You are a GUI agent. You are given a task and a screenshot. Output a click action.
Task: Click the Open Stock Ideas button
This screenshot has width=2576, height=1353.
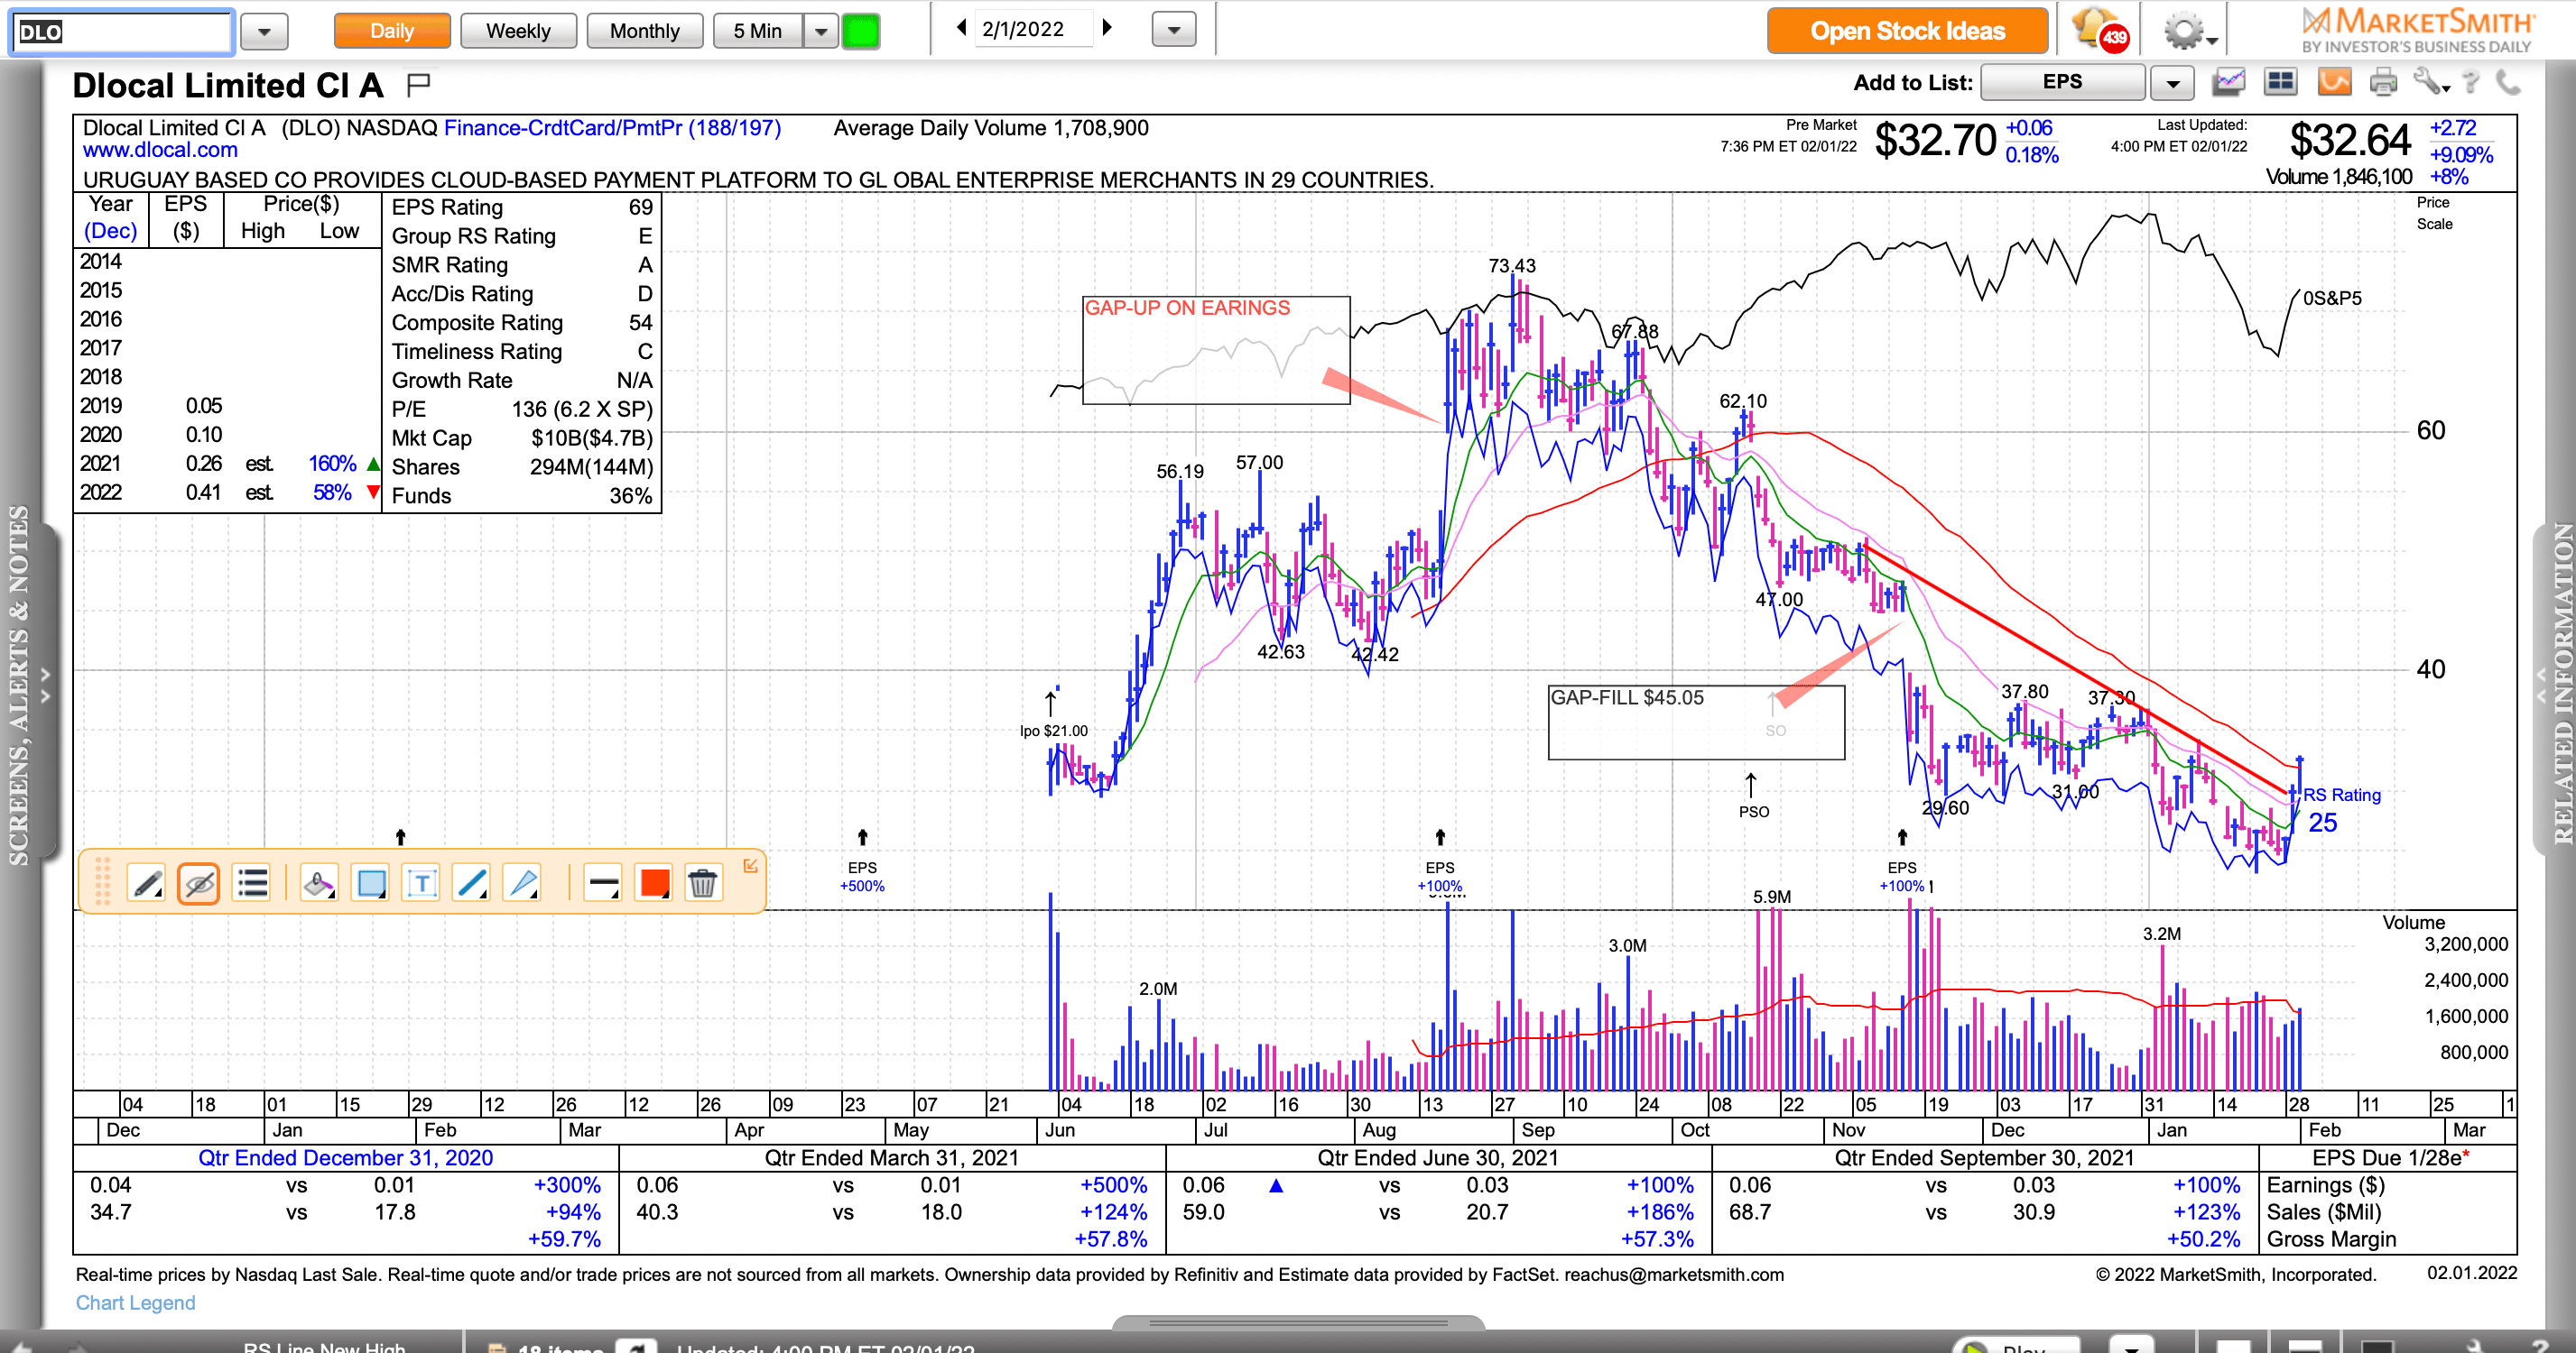[1907, 31]
